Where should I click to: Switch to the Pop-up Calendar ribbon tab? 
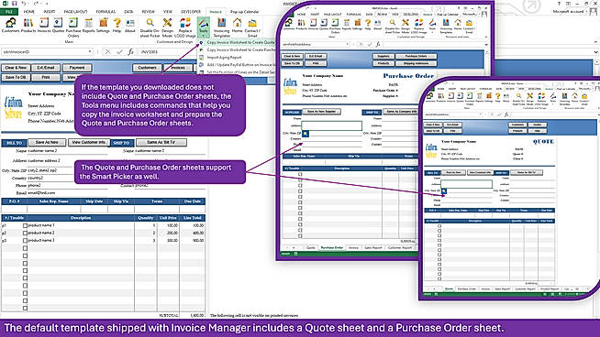245,12
